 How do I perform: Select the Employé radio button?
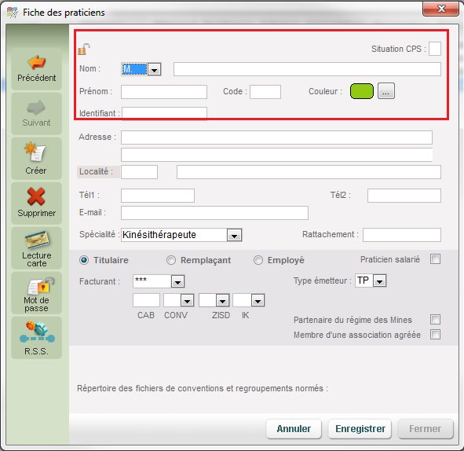coord(258,260)
